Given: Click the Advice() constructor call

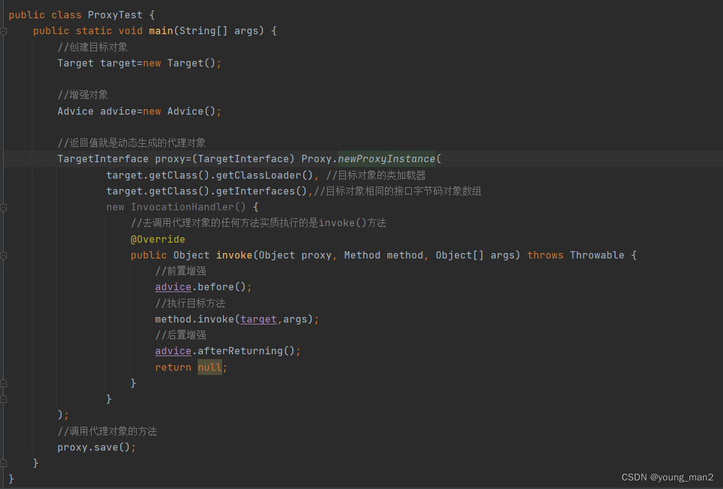Looking at the screenshot, I should tap(192, 111).
